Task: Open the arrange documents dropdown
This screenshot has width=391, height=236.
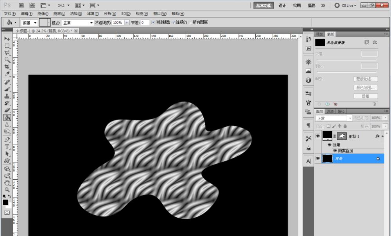Action: click(x=80, y=5)
